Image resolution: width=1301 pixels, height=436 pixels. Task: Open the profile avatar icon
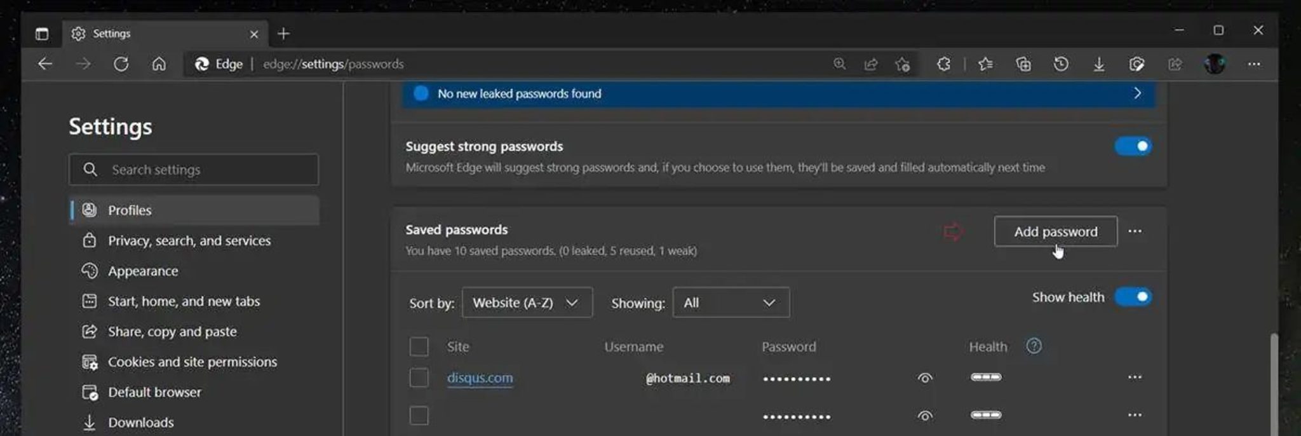click(x=1214, y=64)
